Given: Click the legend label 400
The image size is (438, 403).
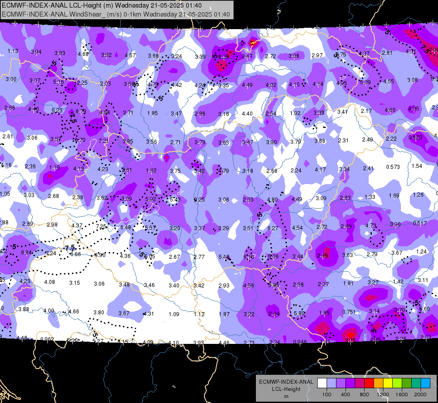Looking at the screenshot, I should [345, 394].
